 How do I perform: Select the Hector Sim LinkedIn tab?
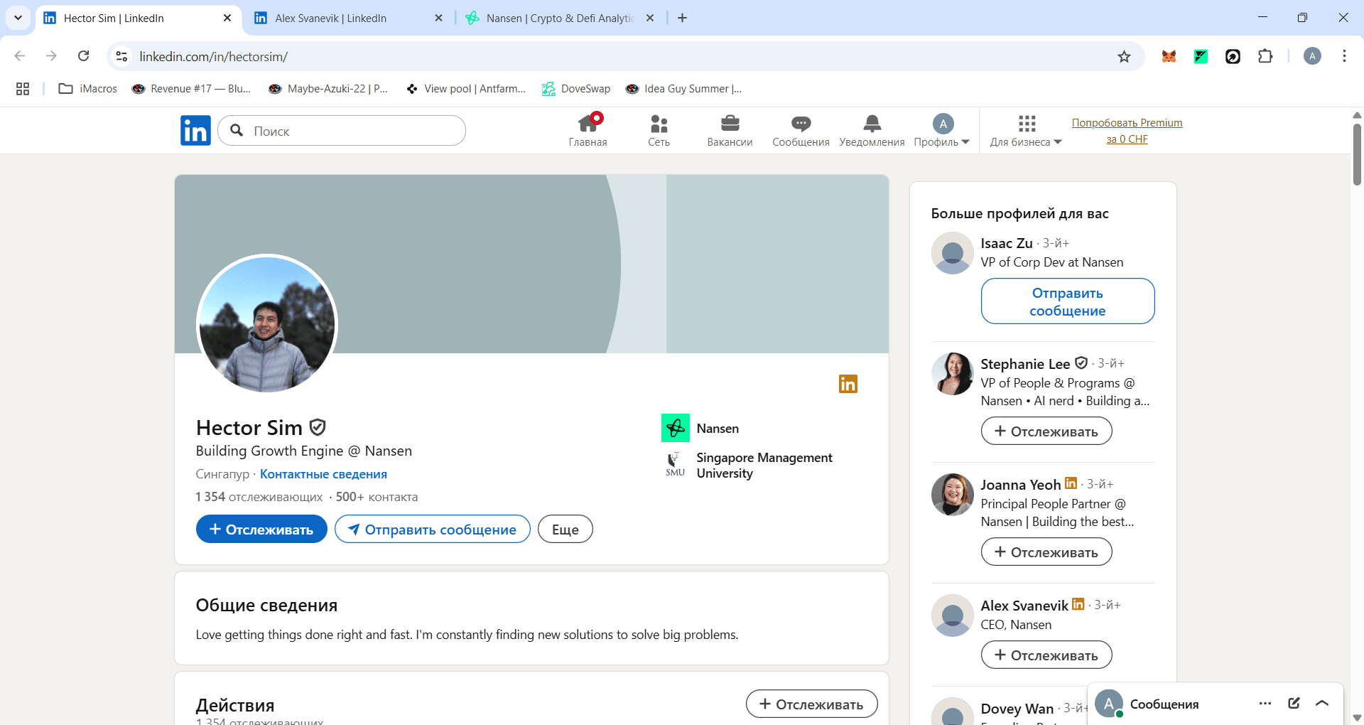tap(138, 18)
